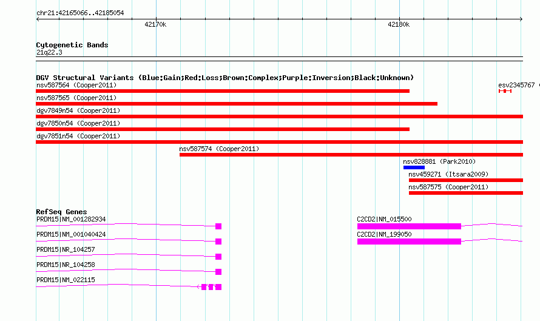Select PRDM15|NM_022115 transcript label
Image resolution: width=540 pixels, height=321 pixels.
pos(66,280)
